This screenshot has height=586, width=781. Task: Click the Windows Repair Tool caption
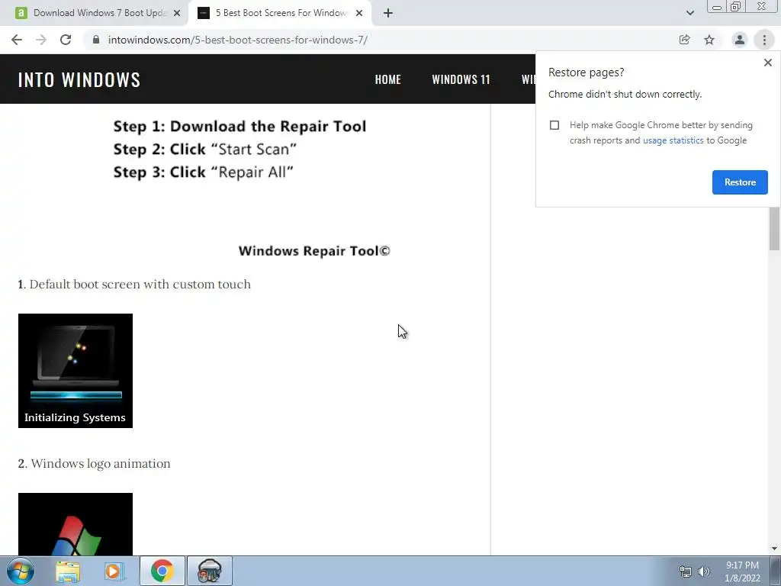click(x=314, y=250)
